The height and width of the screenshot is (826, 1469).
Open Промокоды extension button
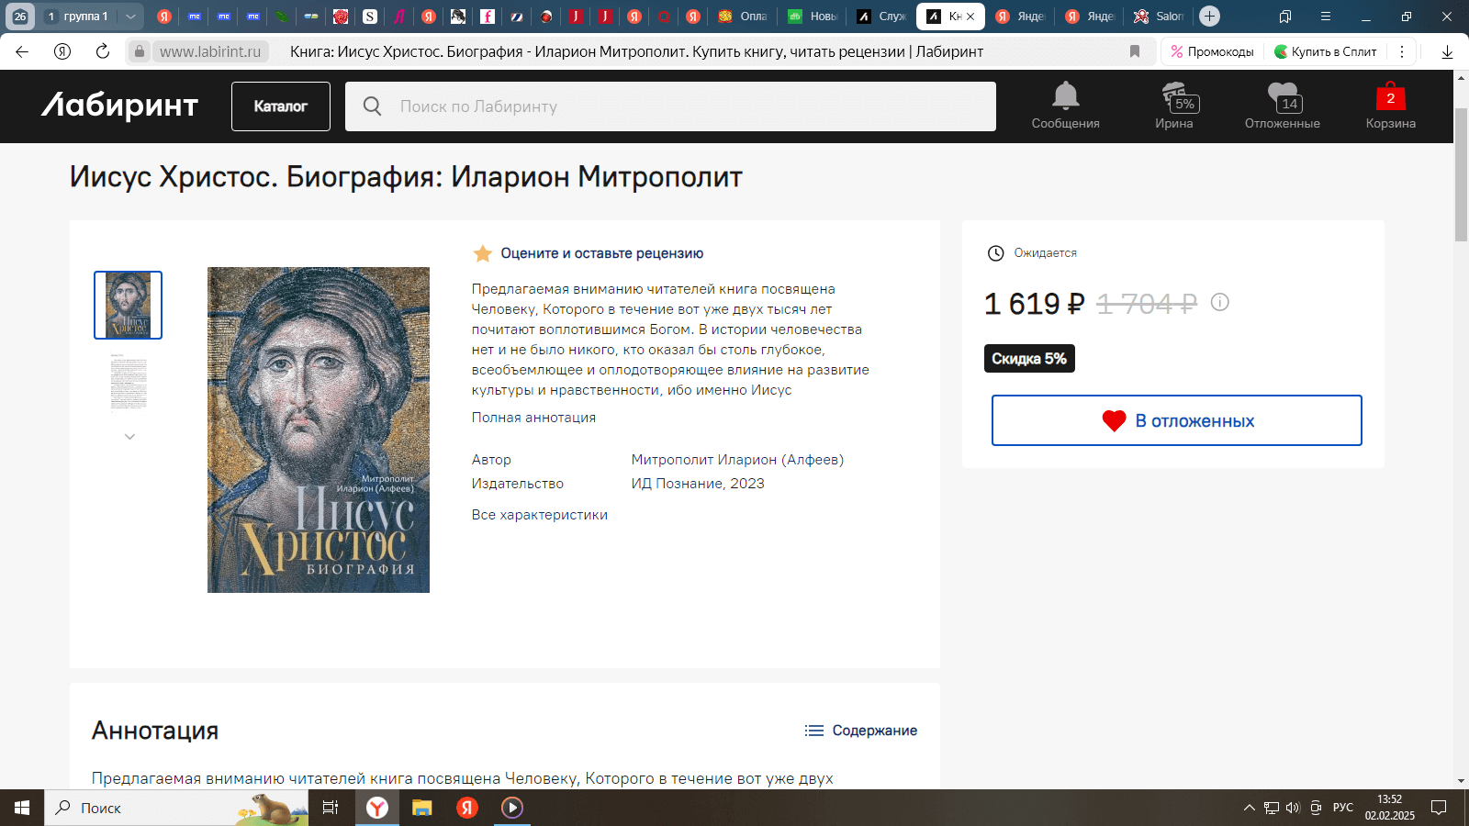pyautogui.click(x=1212, y=51)
